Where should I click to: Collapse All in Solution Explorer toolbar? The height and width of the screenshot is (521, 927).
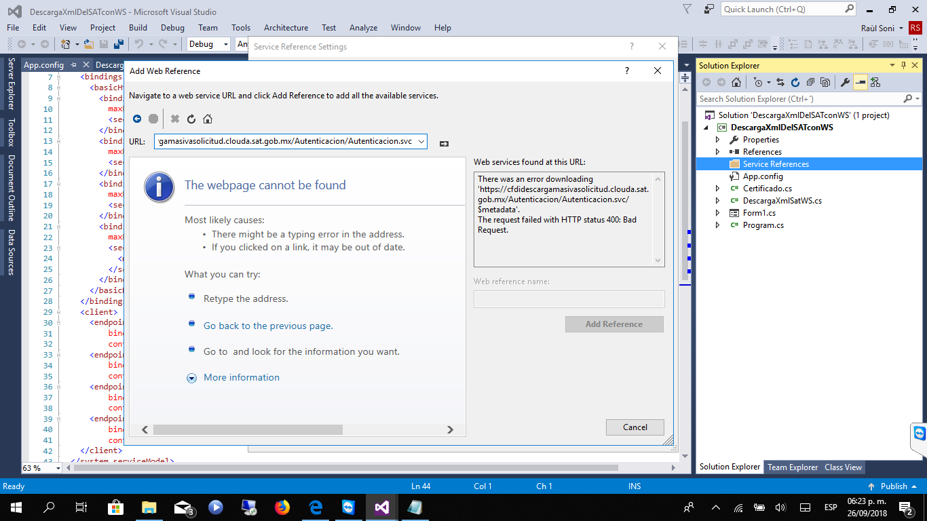810,82
